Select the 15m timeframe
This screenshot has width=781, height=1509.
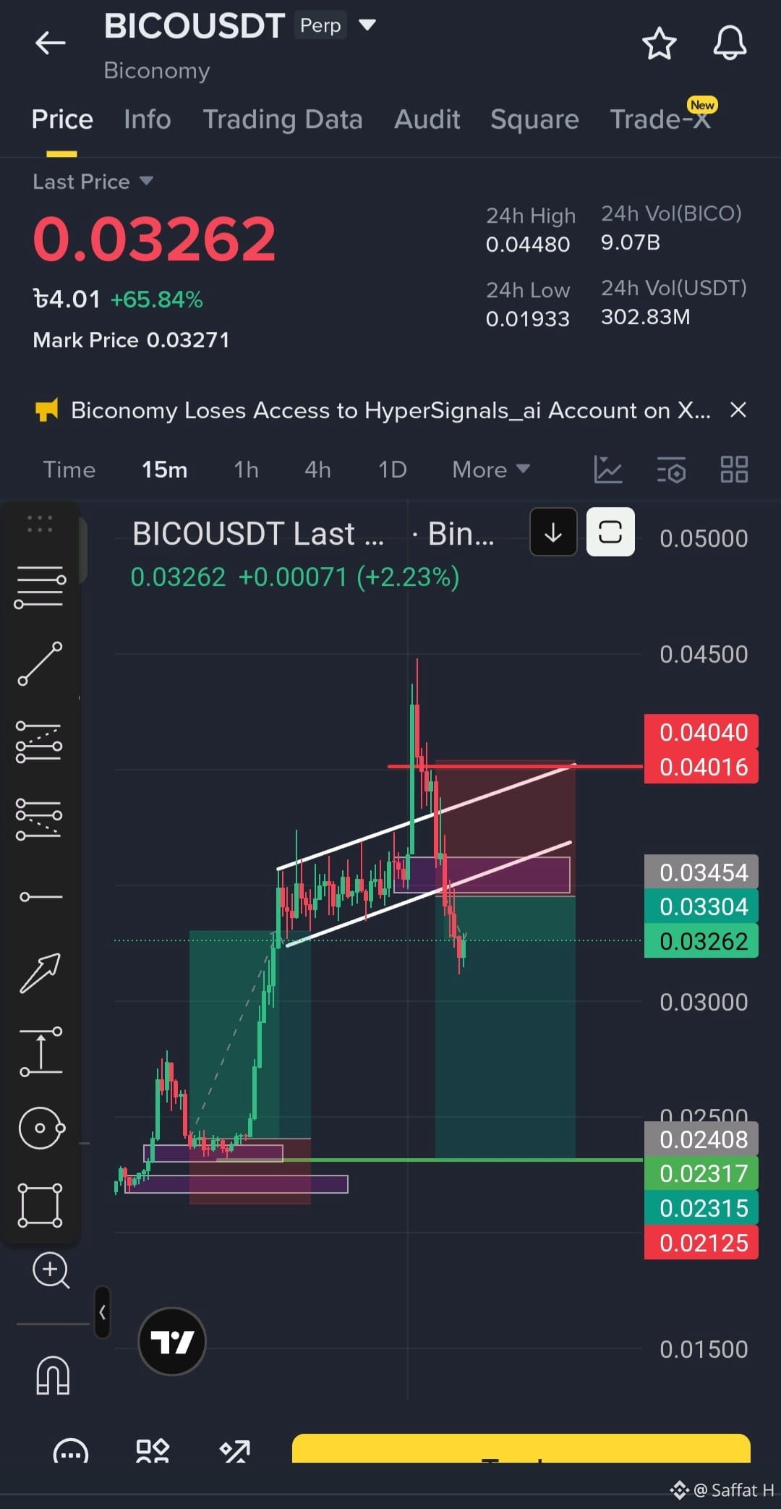point(164,469)
